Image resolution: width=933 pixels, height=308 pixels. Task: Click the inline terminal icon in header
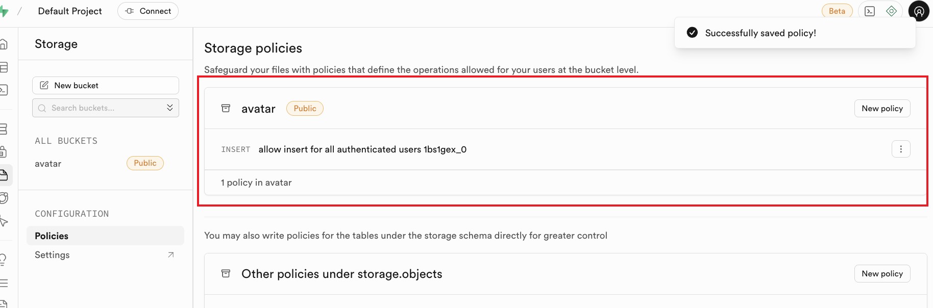[870, 11]
